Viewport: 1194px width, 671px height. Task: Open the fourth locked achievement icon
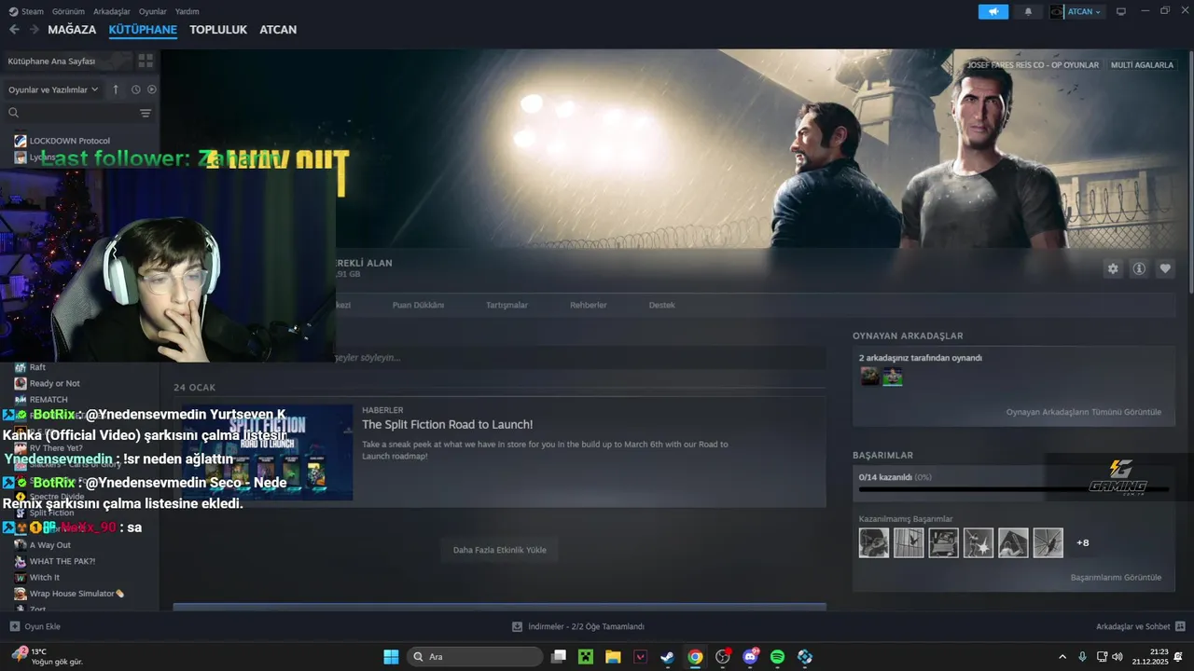[x=979, y=542]
